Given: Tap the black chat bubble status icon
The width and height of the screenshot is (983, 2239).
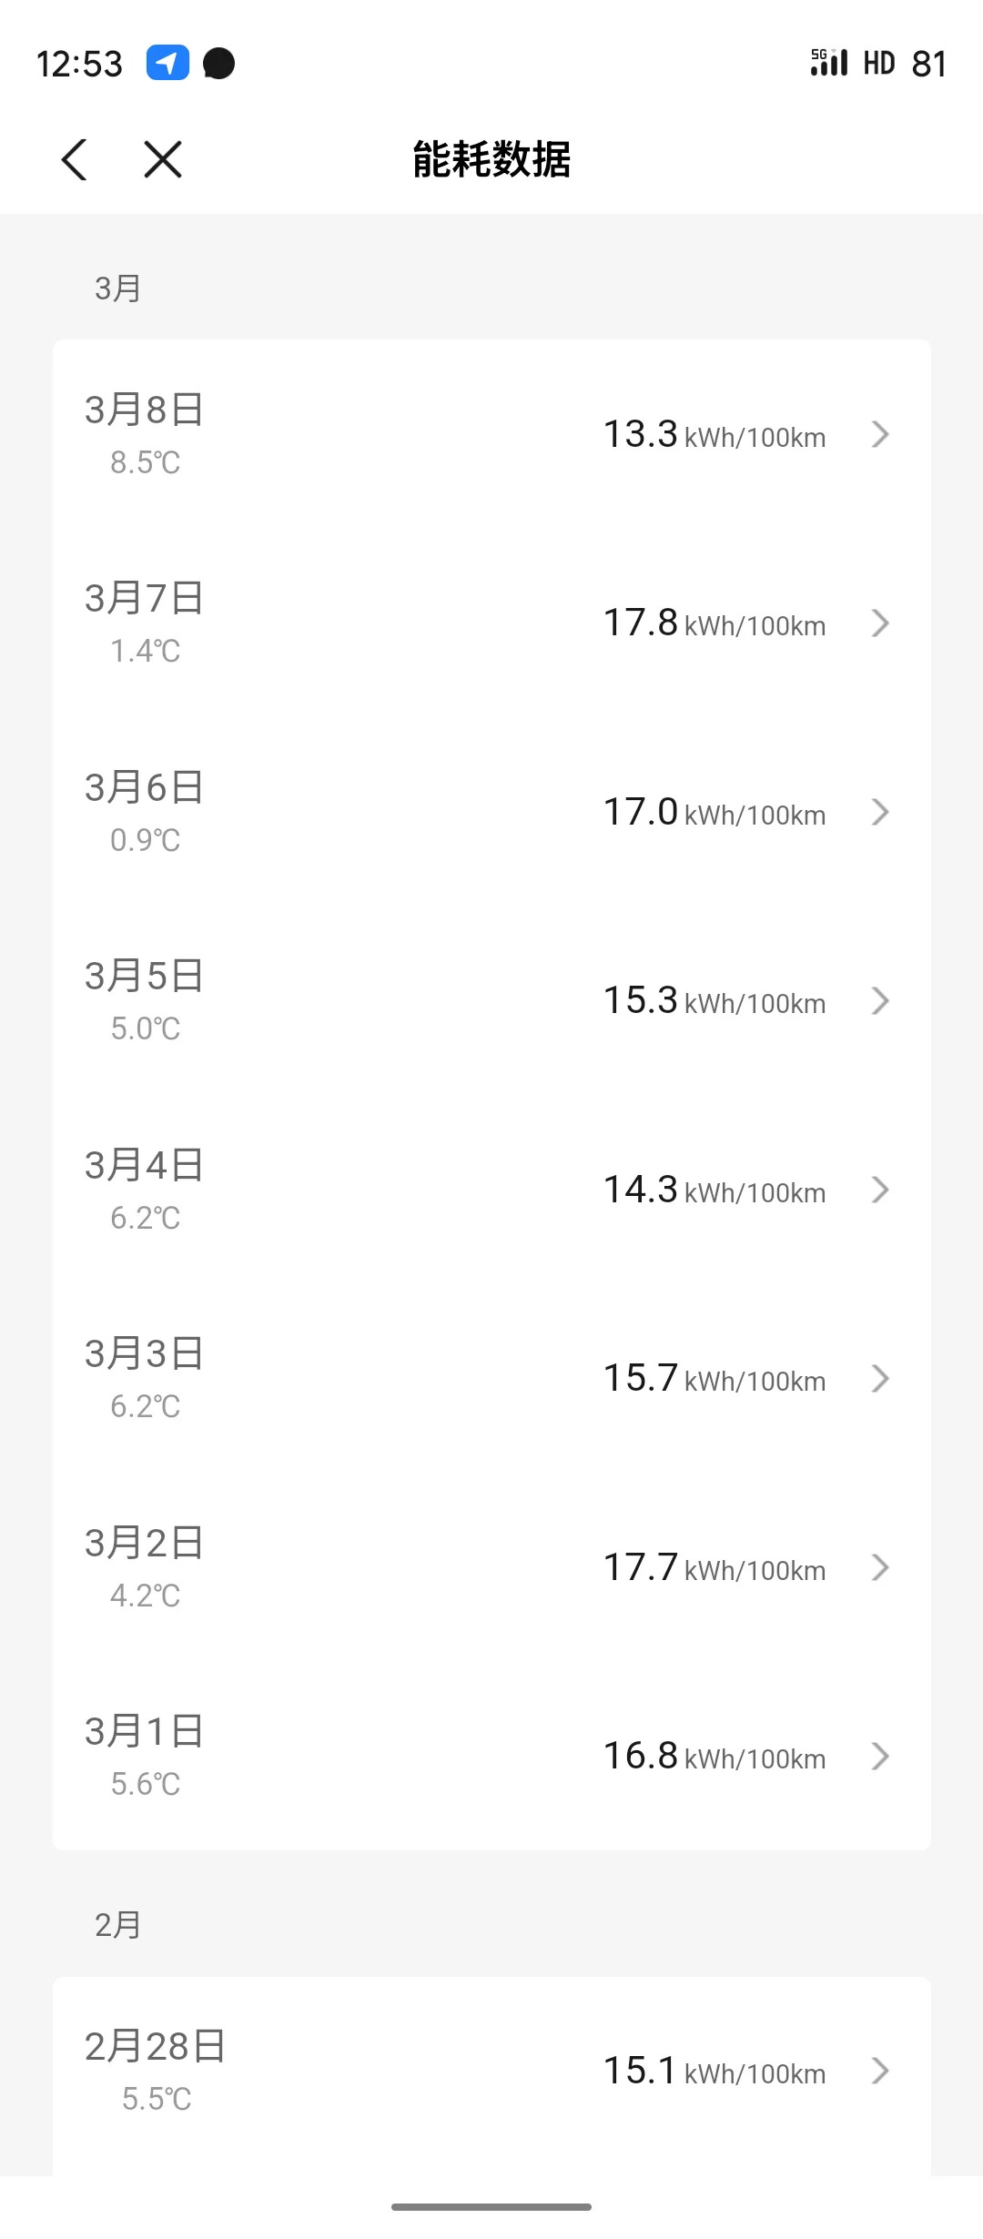Looking at the screenshot, I should pyautogui.click(x=218, y=64).
